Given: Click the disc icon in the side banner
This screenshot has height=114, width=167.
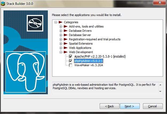Looking at the screenshot, I should [35, 23].
